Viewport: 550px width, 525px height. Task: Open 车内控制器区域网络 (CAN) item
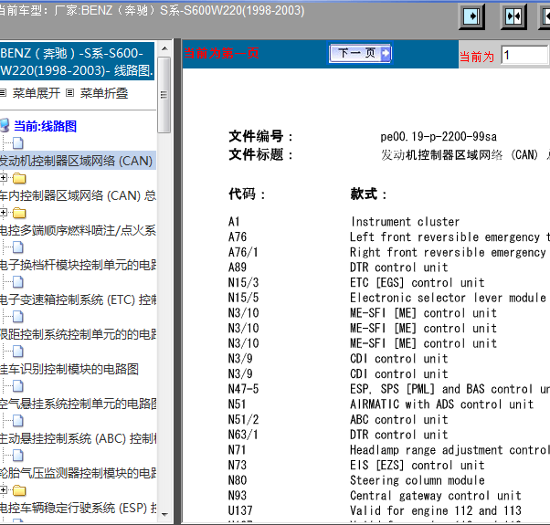78,195
